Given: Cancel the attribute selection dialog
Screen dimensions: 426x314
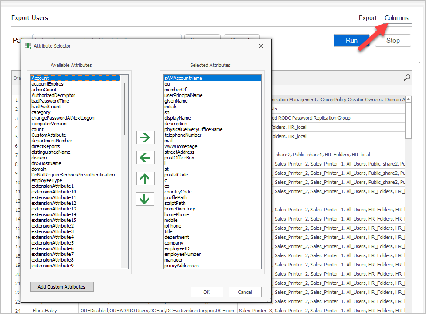Looking at the screenshot, I should point(245,292).
